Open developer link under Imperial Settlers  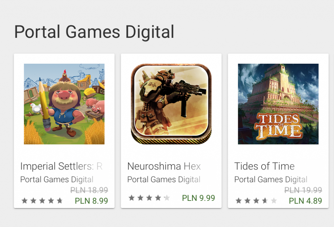click(57, 180)
